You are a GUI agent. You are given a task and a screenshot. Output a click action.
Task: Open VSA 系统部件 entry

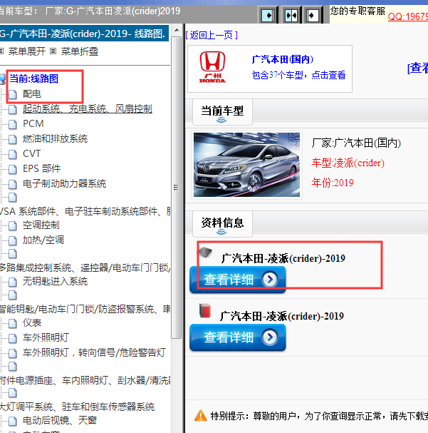pos(85,212)
